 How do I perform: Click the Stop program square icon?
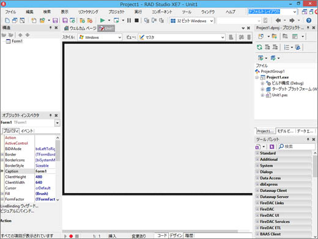pyautogui.click(x=137, y=20)
